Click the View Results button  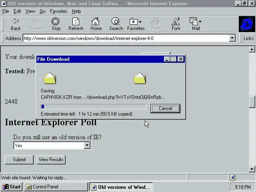[x=51, y=160]
